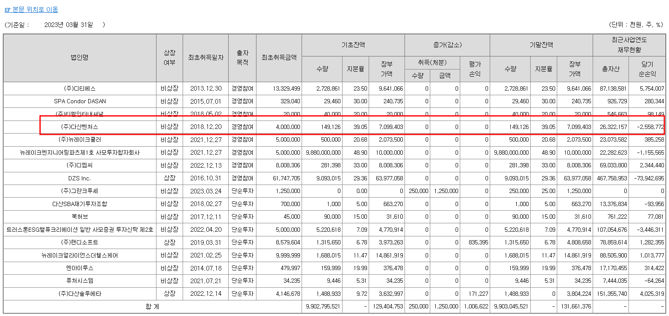Click the '뉴레이크얼라이언스더웰스케어' name cell
This screenshot has height=316, width=669.
[80, 255]
